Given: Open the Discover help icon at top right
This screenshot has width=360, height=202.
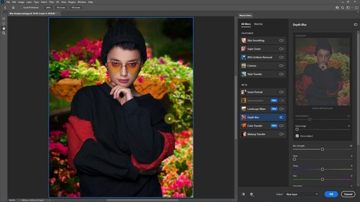Looking at the screenshot, I should click(x=337, y=7).
